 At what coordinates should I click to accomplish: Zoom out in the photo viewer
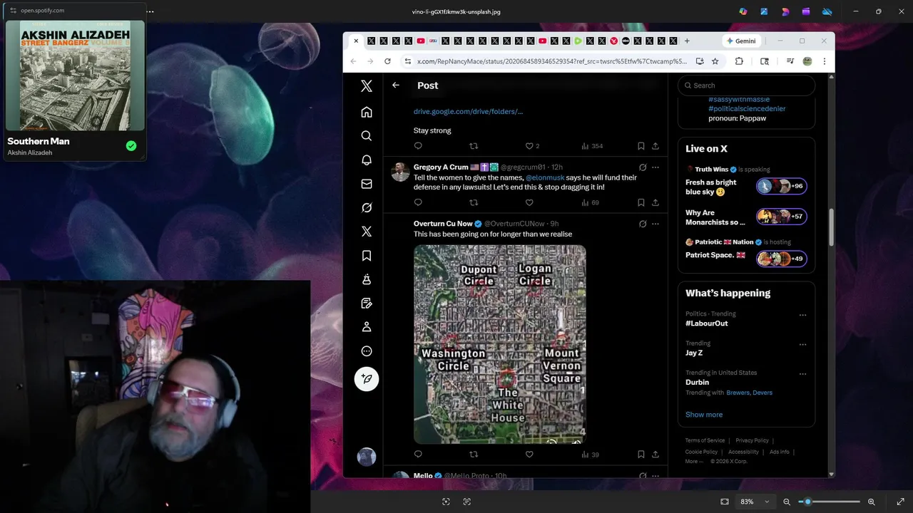point(787,502)
